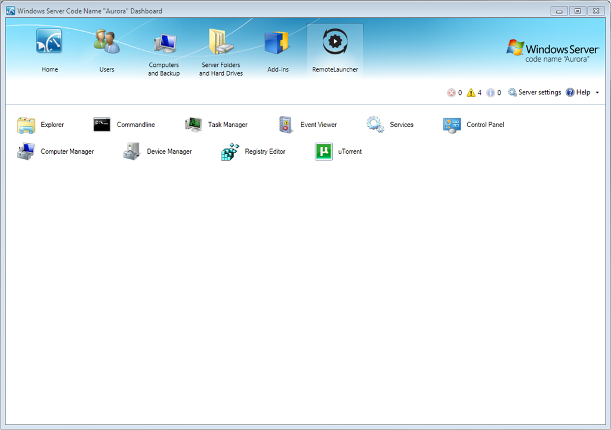Click the blue informational alerts icon
611x430 pixels.
490,92
